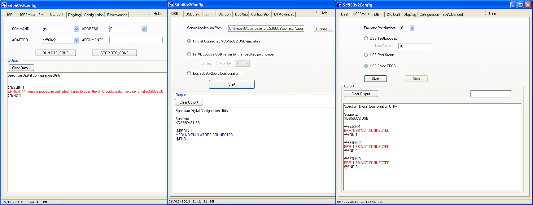Open Configuration tab in middle window
The height and width of the screenshot is (205, 533).
coord(261,14)
